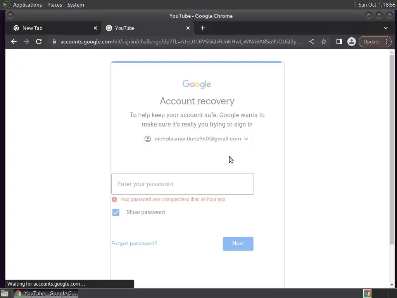
Task: Click the browser forward arrow
Action: pyautogui.click(x=26, y=42)
